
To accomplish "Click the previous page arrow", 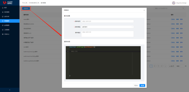I will pyautogui.click(x=148, y=66).
